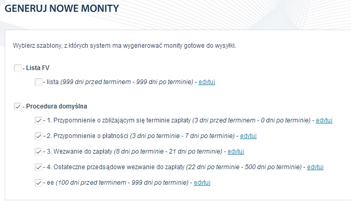Viewport: 351px width, 206px height.
Task: Uncheck Ostateczne przedsądowe wezwanie checkbox
Action: click(38, 167)
